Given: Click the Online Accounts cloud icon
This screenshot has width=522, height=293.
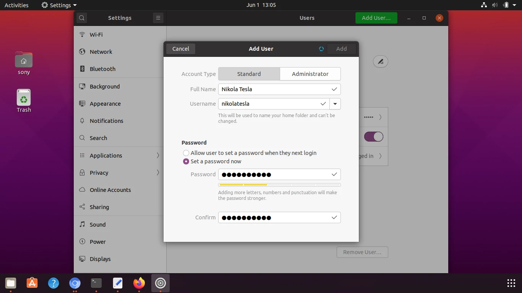Looking at the screenshot, I should click(x=82, y=190).
